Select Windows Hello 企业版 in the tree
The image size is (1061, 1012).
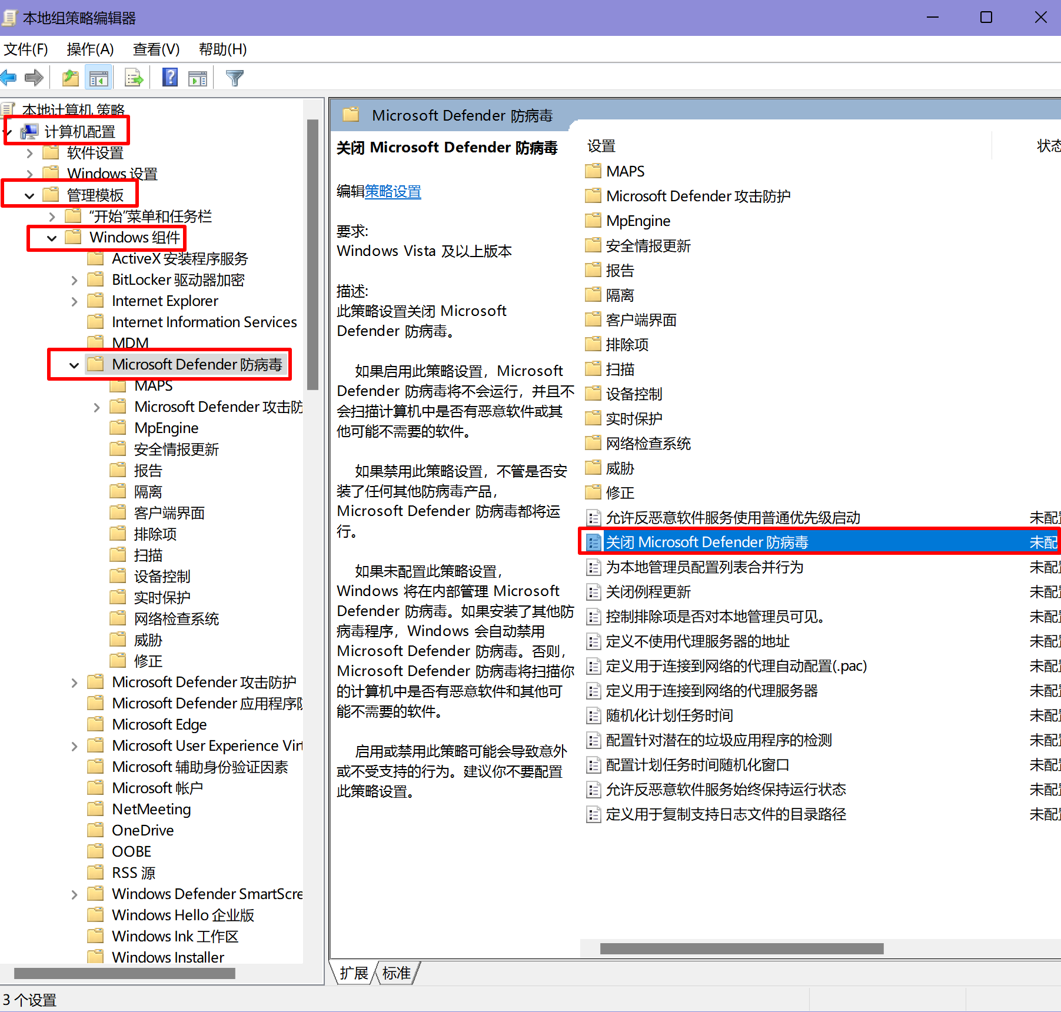(183, 915)
